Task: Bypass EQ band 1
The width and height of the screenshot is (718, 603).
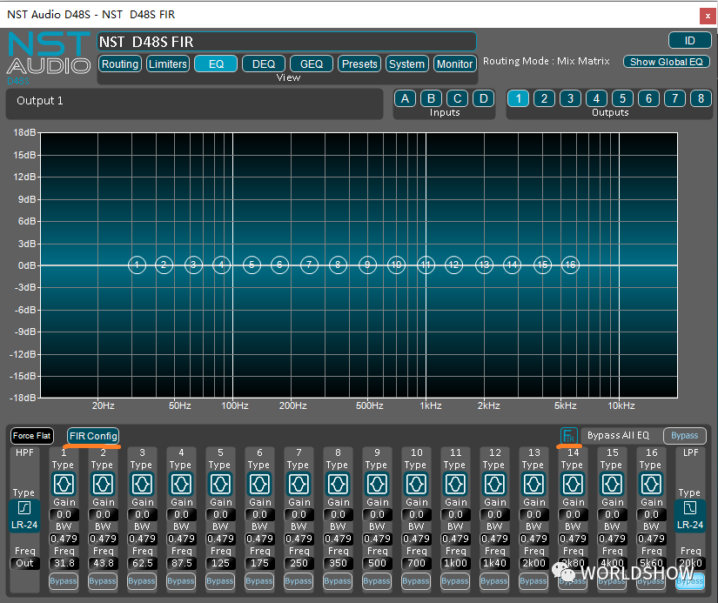Action: point(64,581)
